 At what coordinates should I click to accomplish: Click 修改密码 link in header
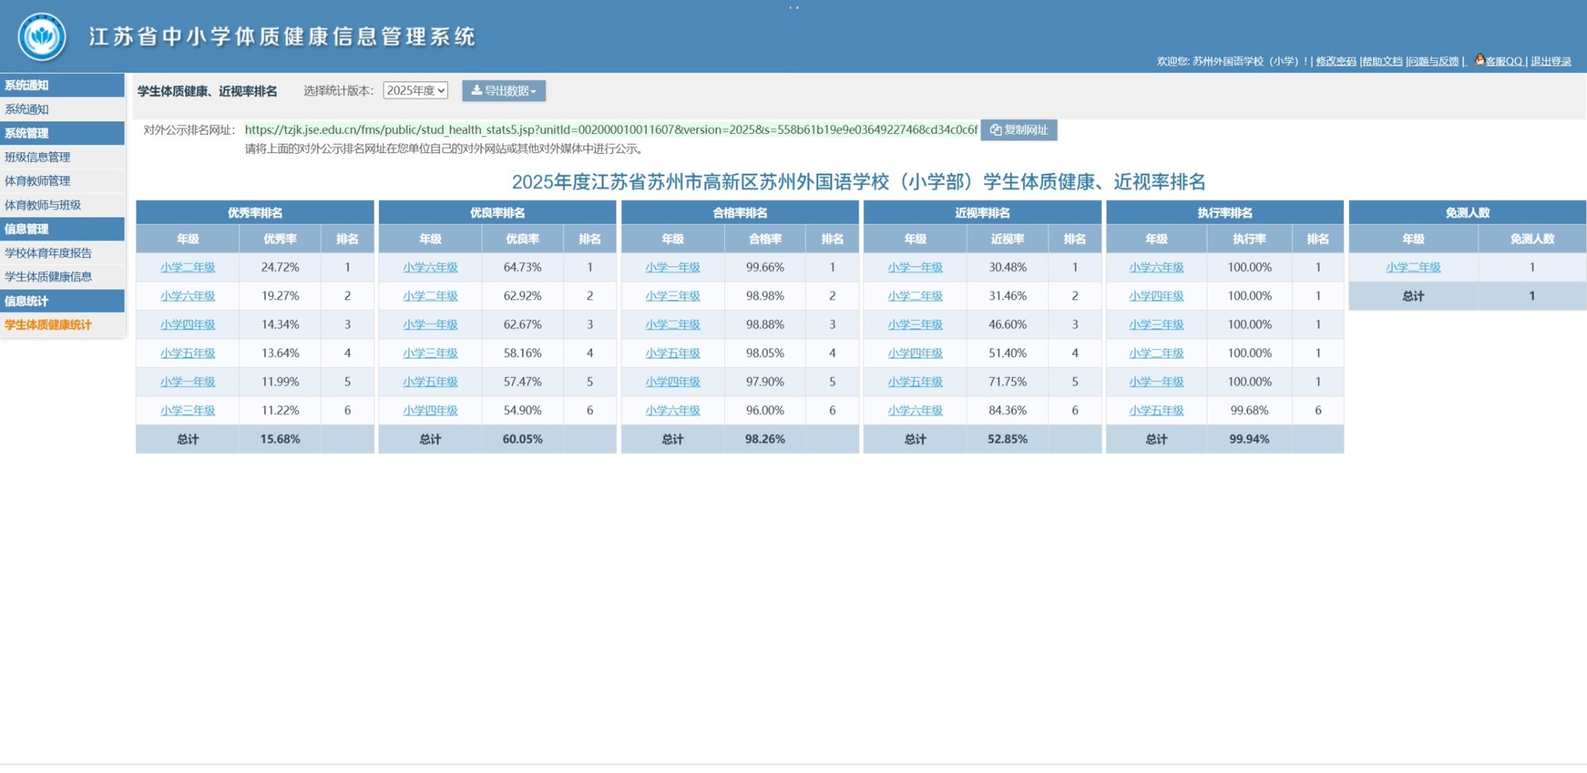1336,61
